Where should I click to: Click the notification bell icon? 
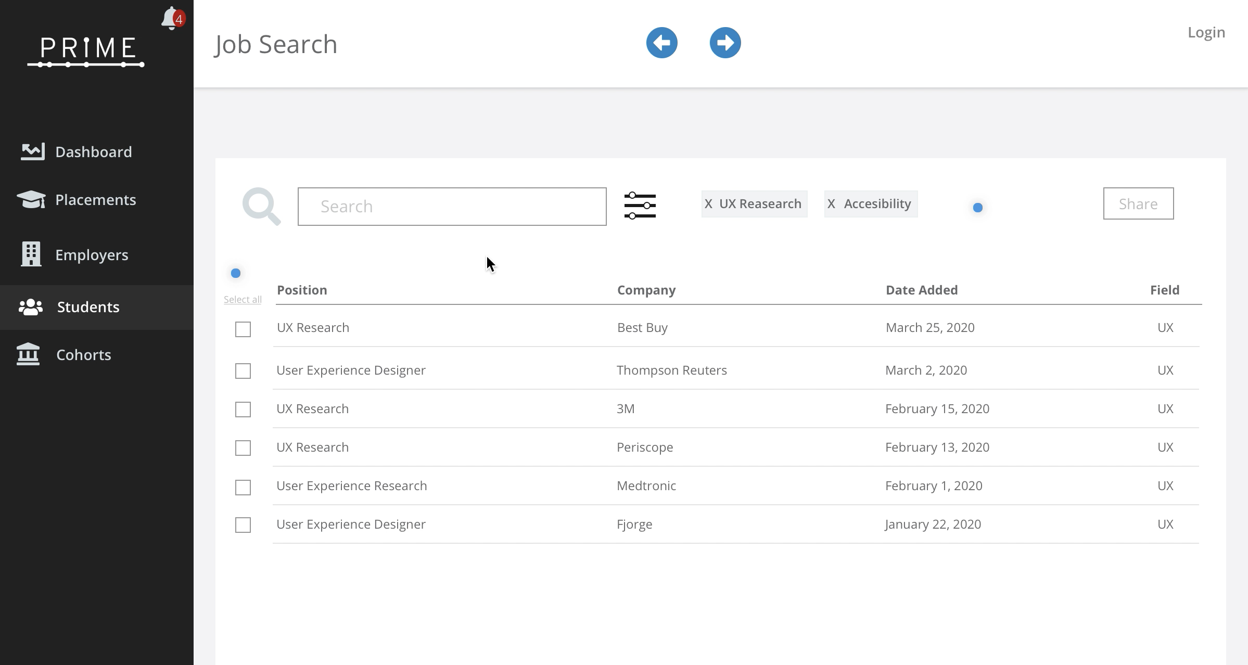click(x=171, y=19)
